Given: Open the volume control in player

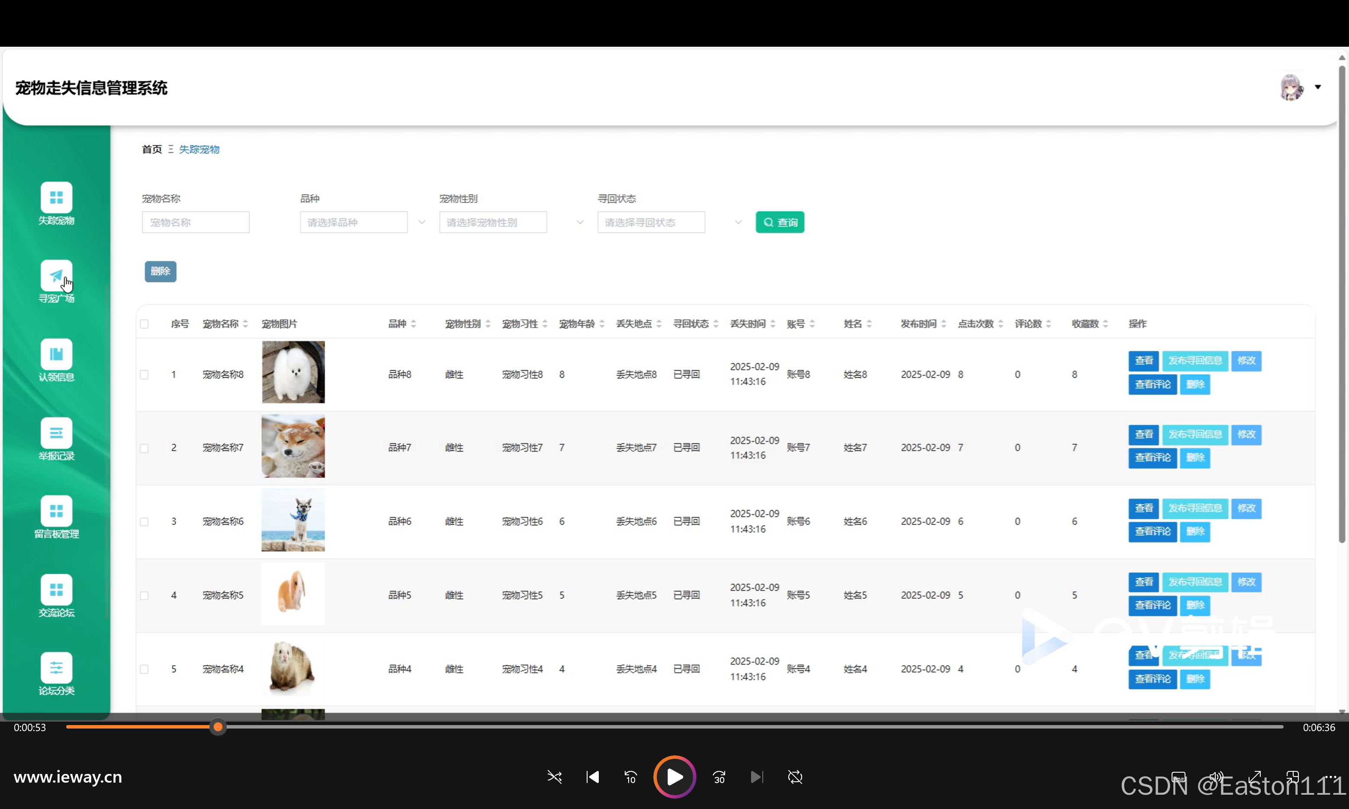Looking at the screenshot, I should click(x=1217, y=777).
